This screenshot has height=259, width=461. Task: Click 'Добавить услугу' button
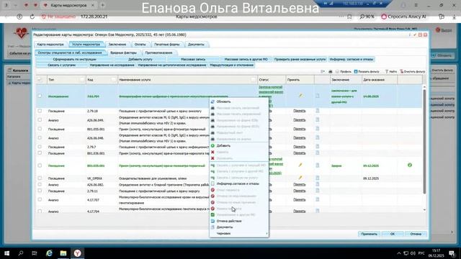tap(140, 59)
